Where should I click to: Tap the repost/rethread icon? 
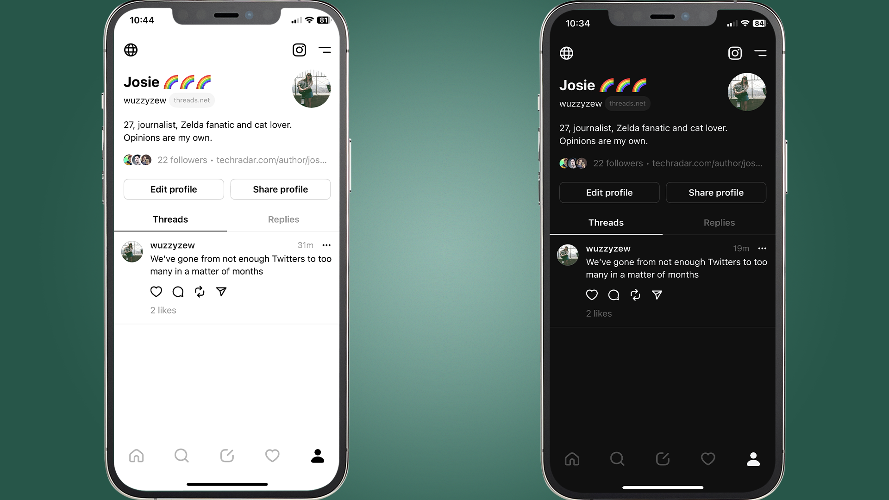click(199, 291)
